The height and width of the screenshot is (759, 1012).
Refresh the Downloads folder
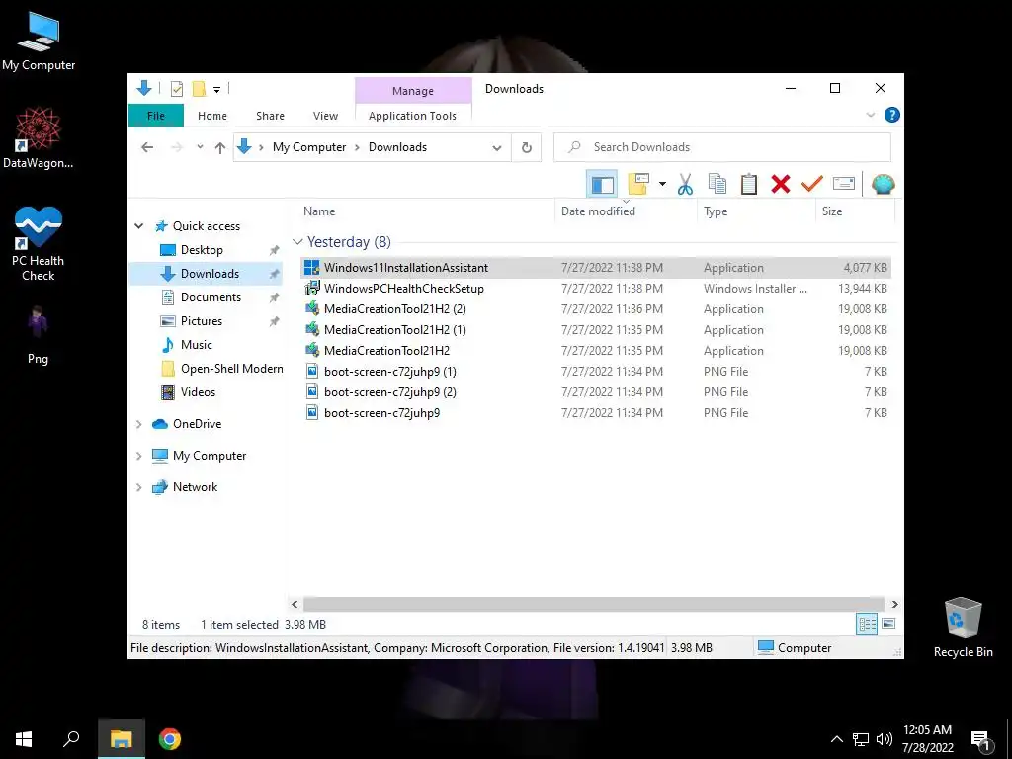pyautogui.click(x=527, y=148)
